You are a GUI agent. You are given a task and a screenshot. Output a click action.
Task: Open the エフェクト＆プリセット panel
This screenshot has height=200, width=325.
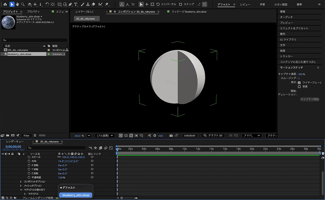[294, 28]
